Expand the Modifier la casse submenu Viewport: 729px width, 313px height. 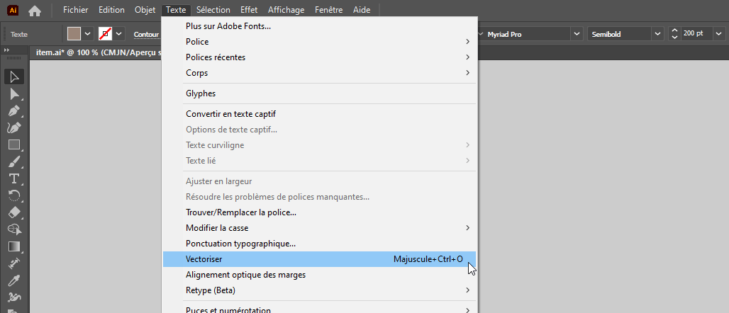click(x=319, y=228)
